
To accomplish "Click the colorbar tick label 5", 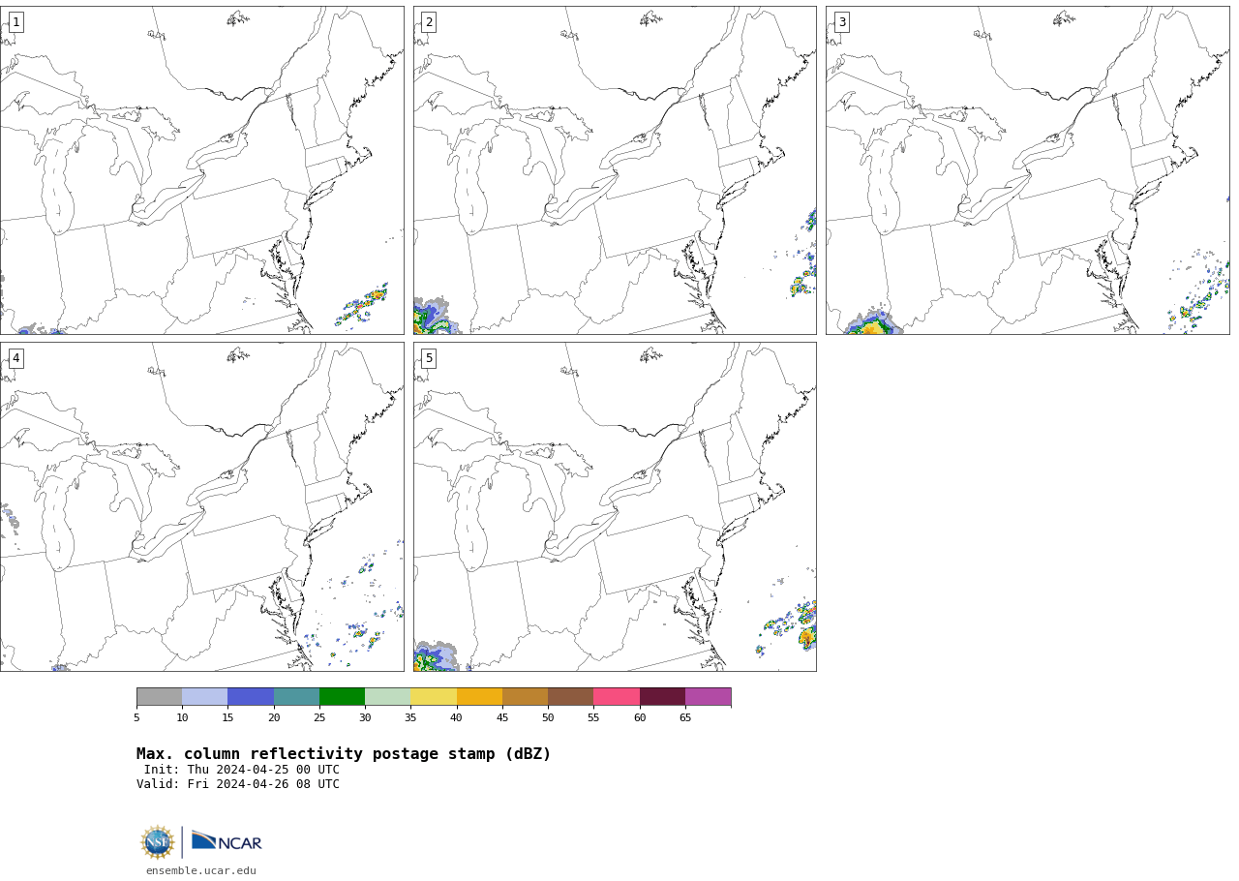I will pyautogui.click(x=136, y=717).
